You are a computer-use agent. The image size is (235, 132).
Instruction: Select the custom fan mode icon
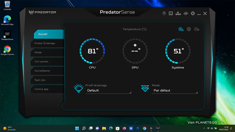pyautogui.click(x=196, y=29)
